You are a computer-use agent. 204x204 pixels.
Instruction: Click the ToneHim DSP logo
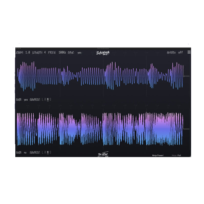[x=103, y=154]
